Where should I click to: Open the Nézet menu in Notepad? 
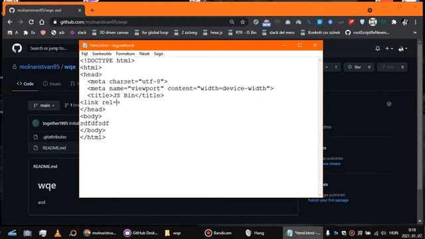click(144, 54)
